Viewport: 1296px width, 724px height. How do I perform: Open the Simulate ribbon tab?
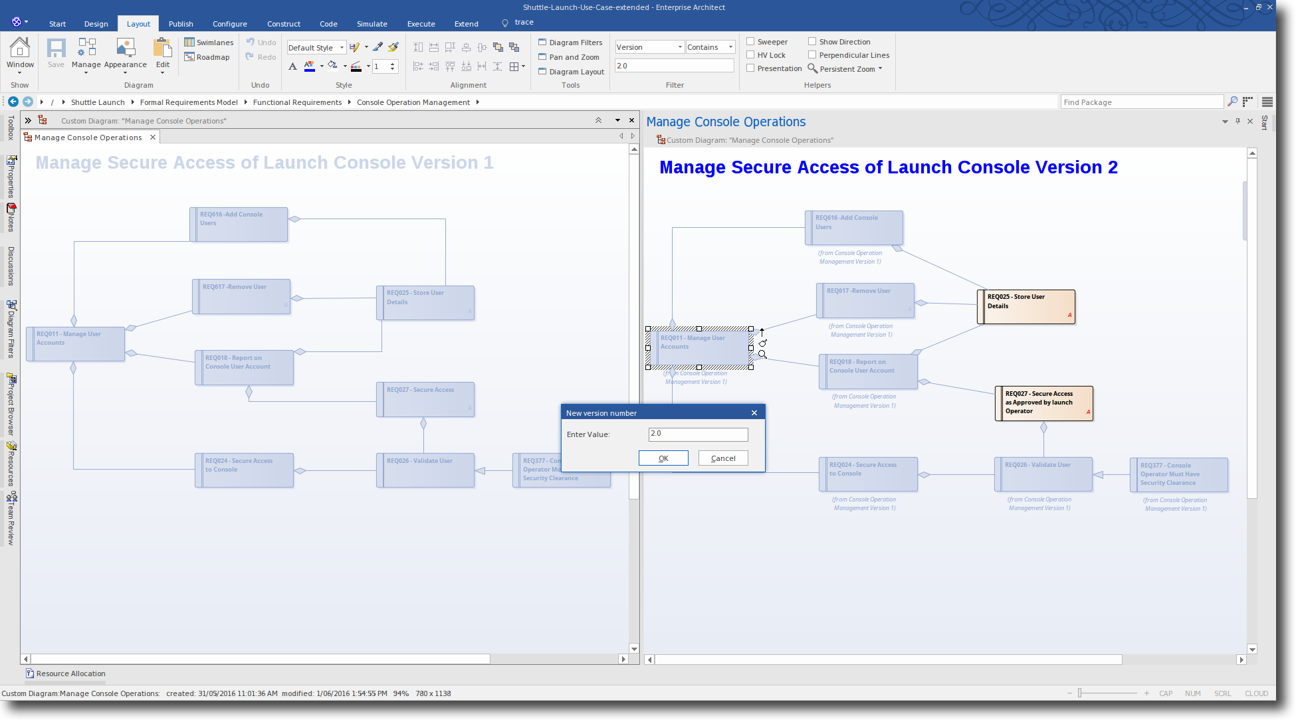(x=372, y=24)
